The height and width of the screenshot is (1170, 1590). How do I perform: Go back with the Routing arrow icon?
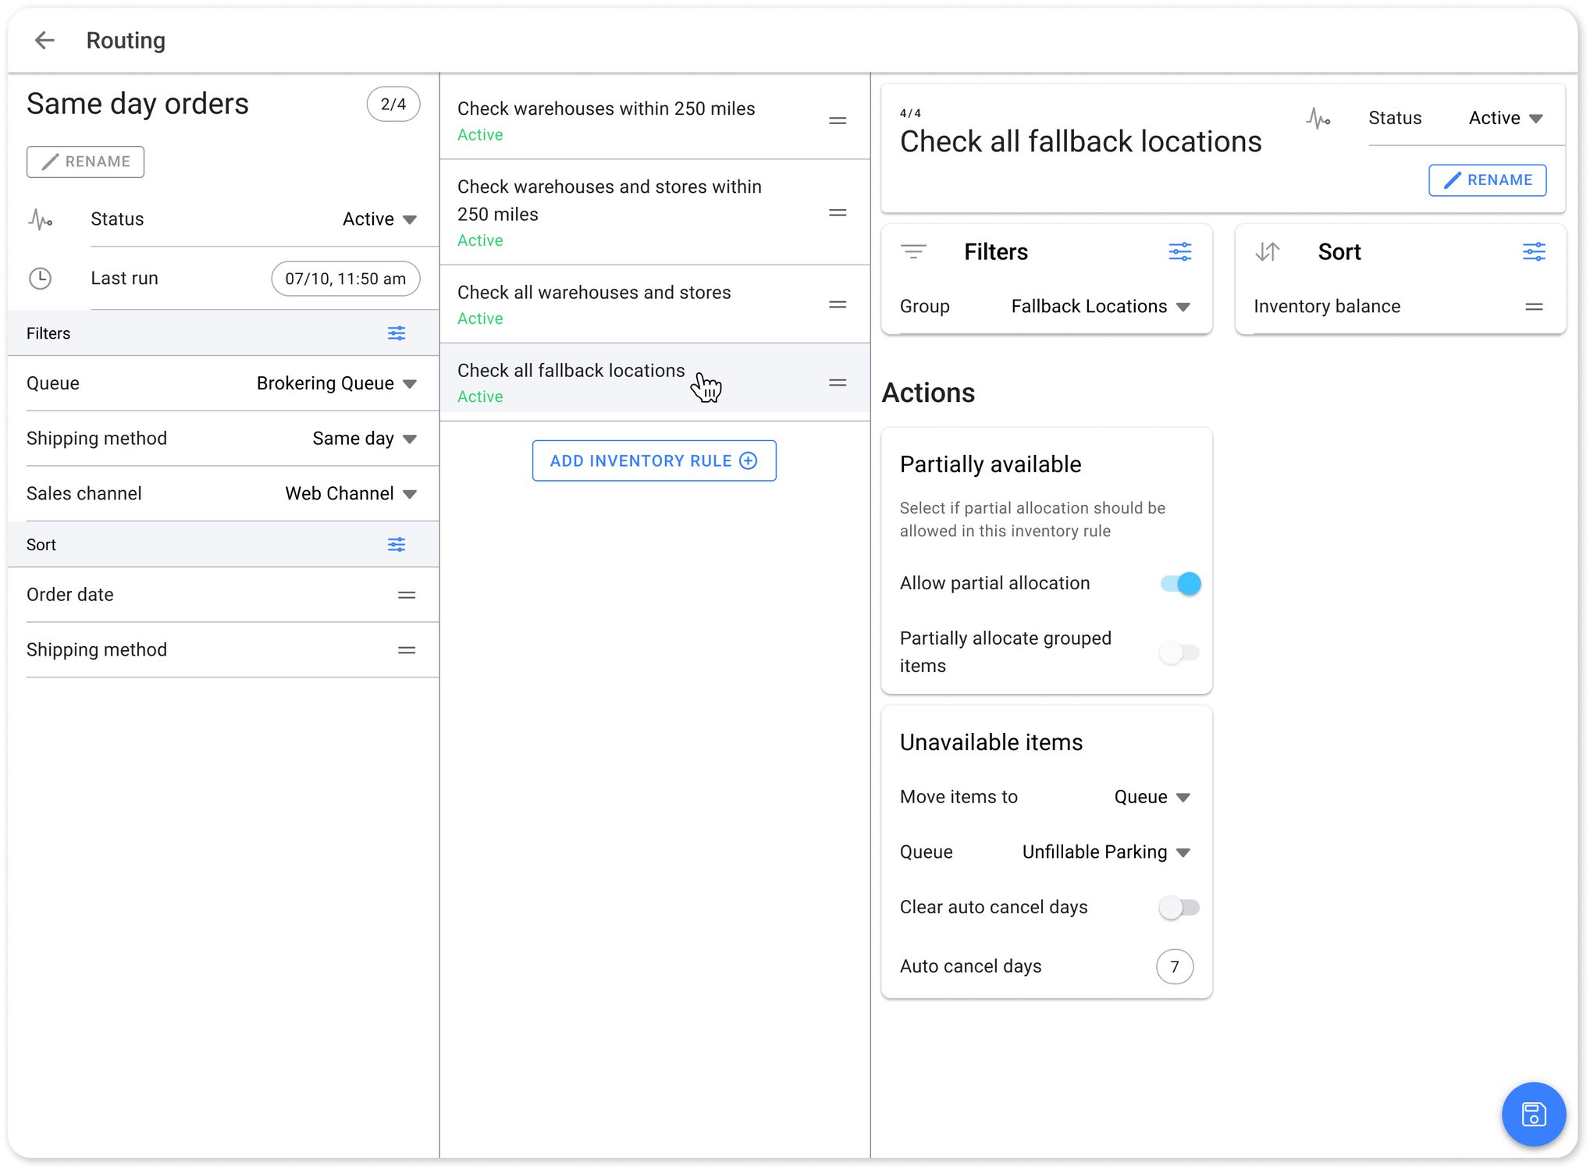[45, 40]
